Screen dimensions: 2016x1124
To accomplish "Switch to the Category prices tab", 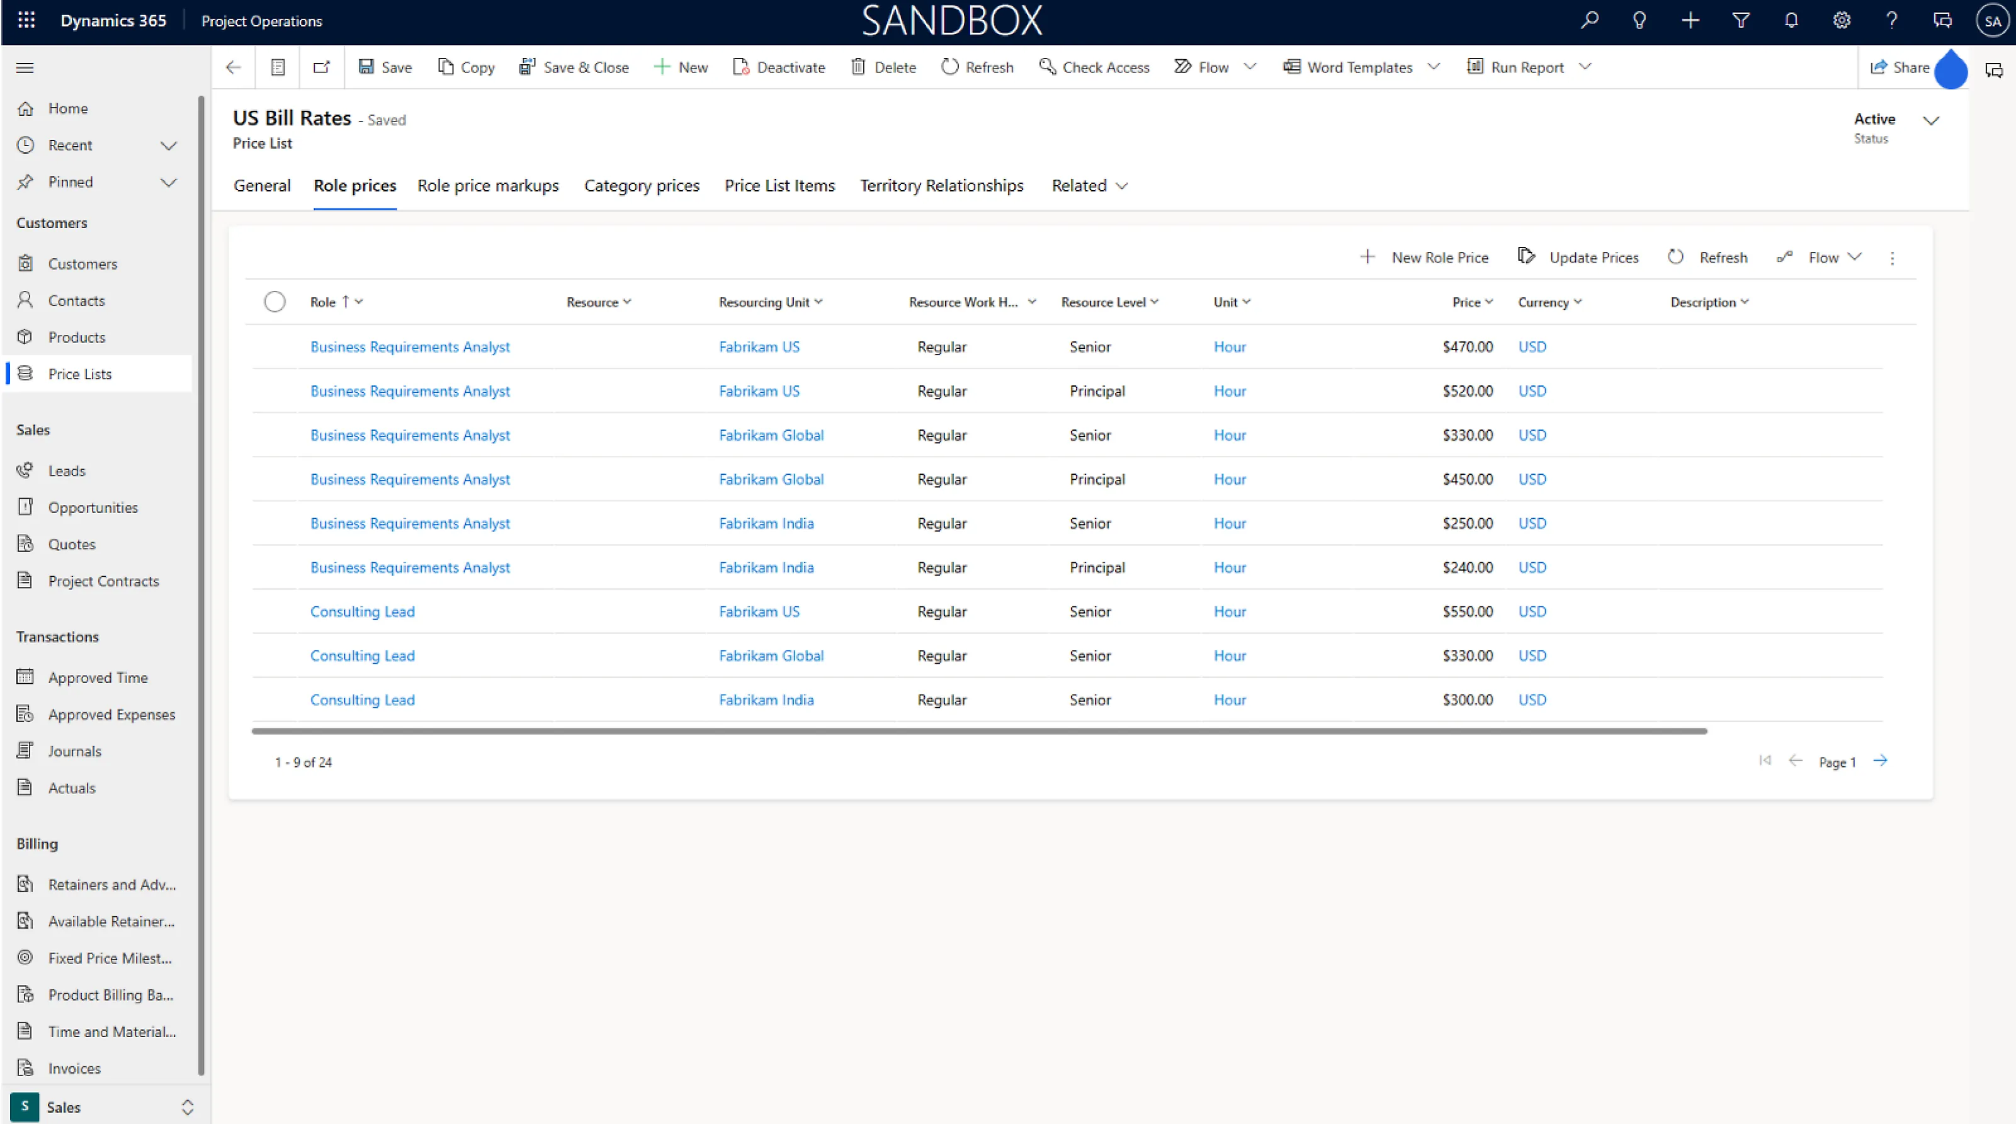I will click(641, 186).
